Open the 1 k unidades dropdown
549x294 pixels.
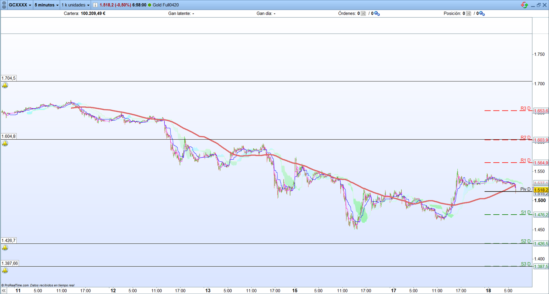click(75, 5)
